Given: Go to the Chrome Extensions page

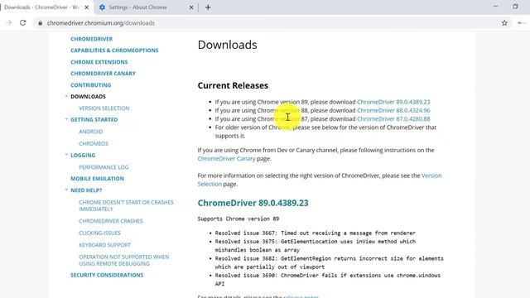Looking at the screenshot, I should click(99, 62).
